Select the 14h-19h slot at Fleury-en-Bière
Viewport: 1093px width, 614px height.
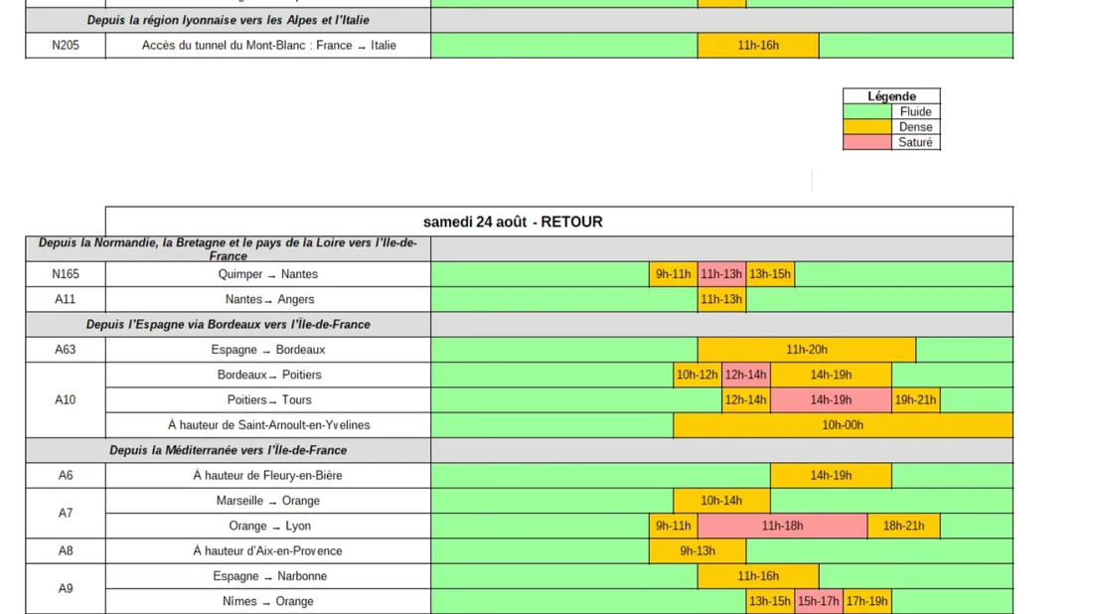tap(831, 476)
